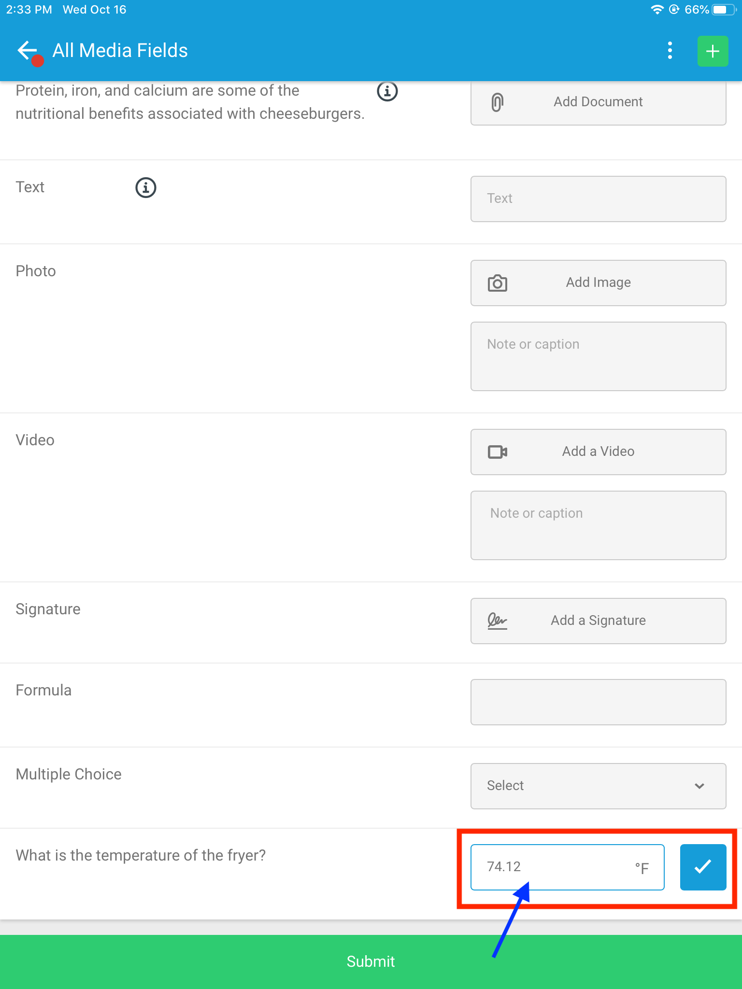Viewport: 742px width, 989px height.
Task: Open the Add a Signature pad
Action: (598, 621)
